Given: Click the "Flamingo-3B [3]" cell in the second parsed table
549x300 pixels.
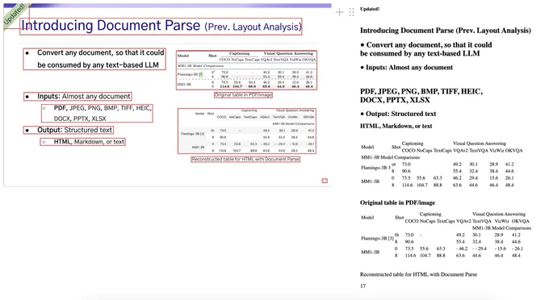Looking at the screenshot, I should 377,238.
